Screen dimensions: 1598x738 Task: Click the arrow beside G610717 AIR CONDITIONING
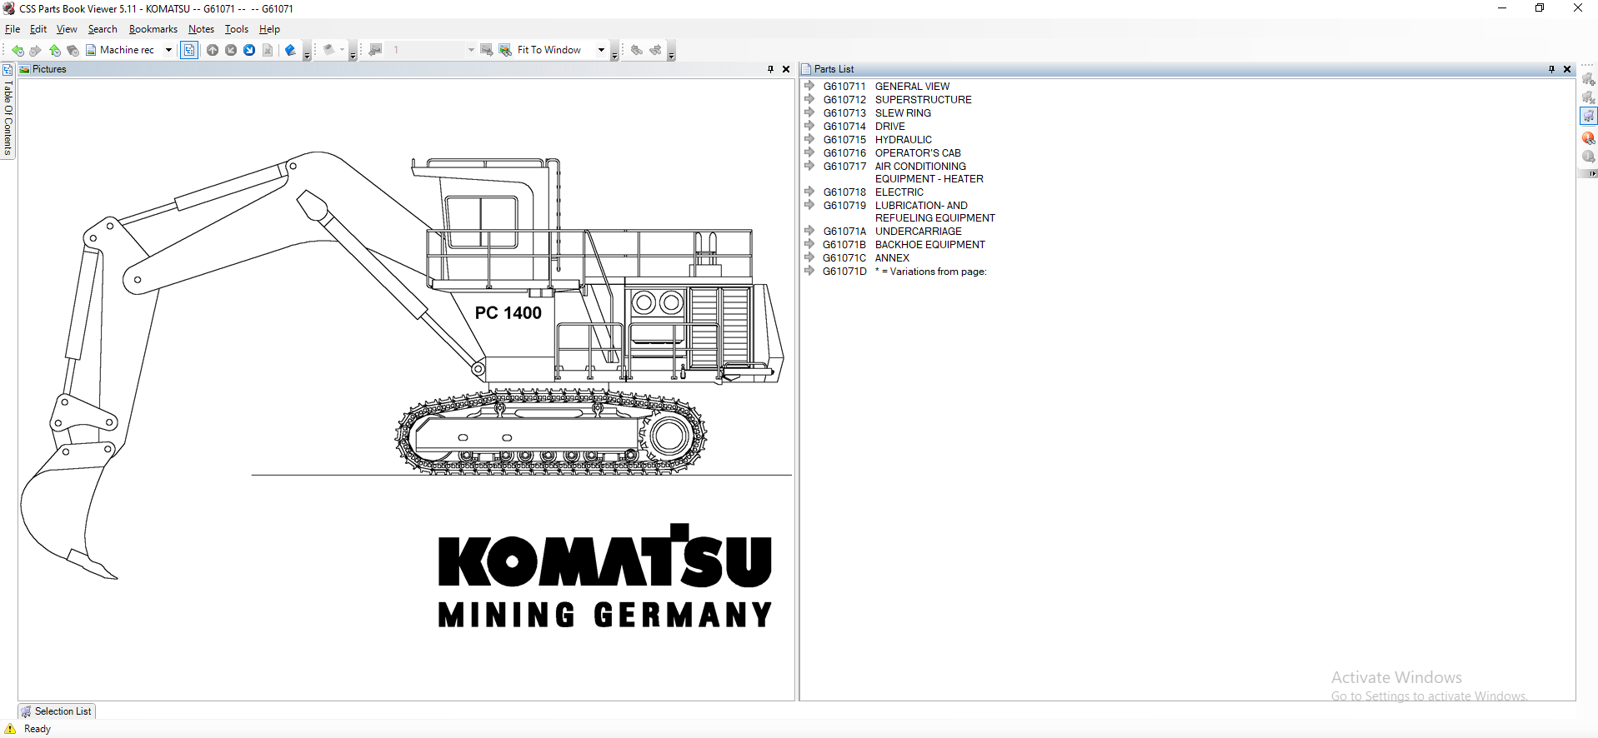pos(809,166)
